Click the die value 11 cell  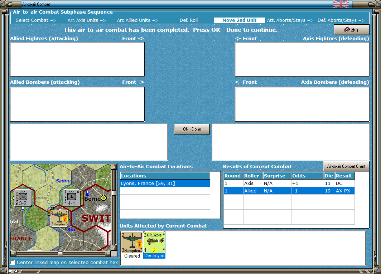[x=329, y=183]
